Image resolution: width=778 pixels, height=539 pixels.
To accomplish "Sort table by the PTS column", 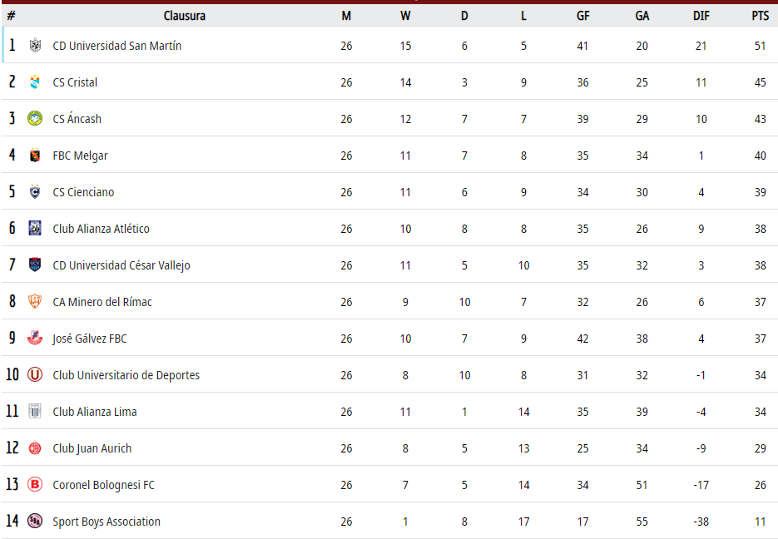I will point(760,16).
